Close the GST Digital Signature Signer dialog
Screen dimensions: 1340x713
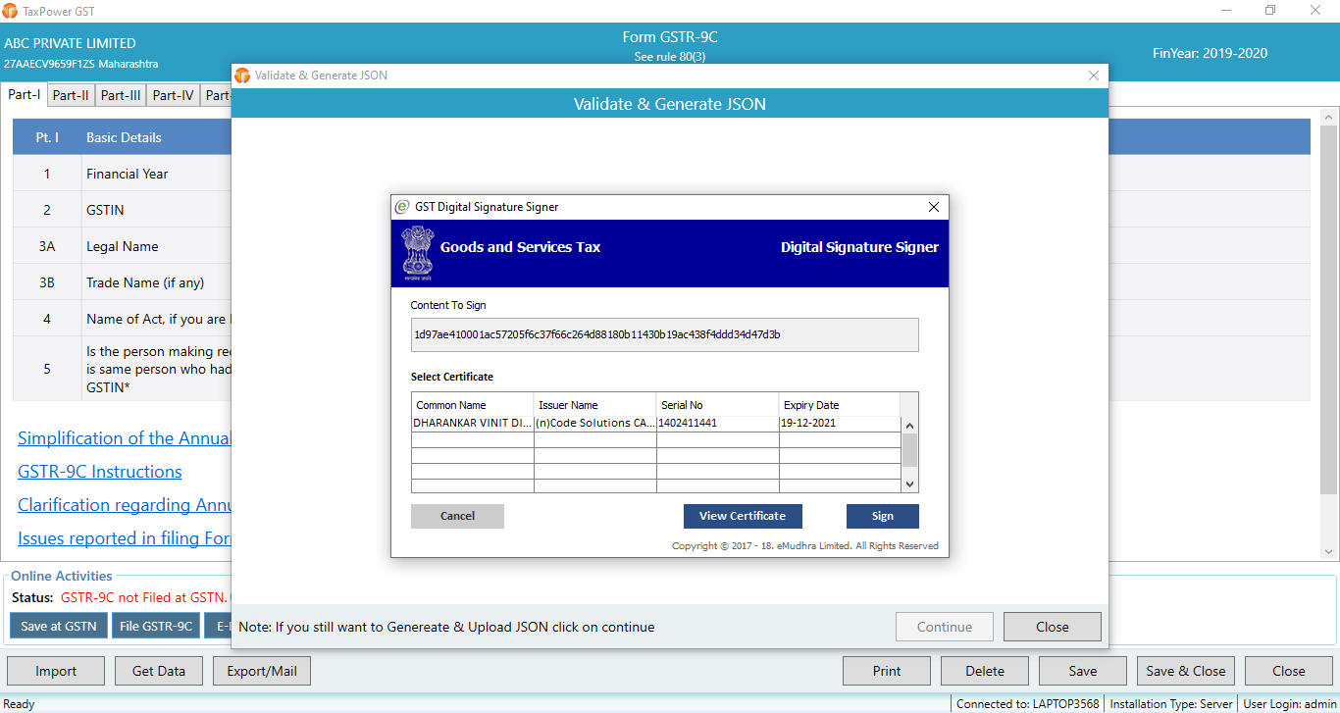934,207
